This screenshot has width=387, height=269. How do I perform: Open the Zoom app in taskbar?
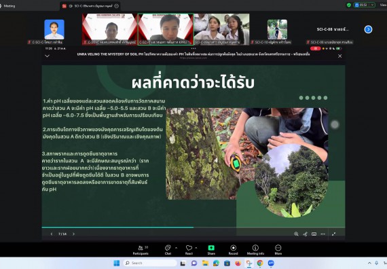pos(271,263)
